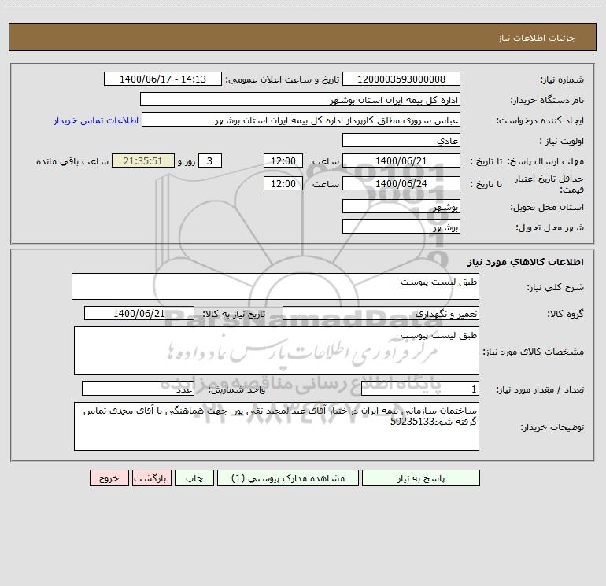
Task: Click the شهر محل تحویل label
Action: (x=550, y=227)
